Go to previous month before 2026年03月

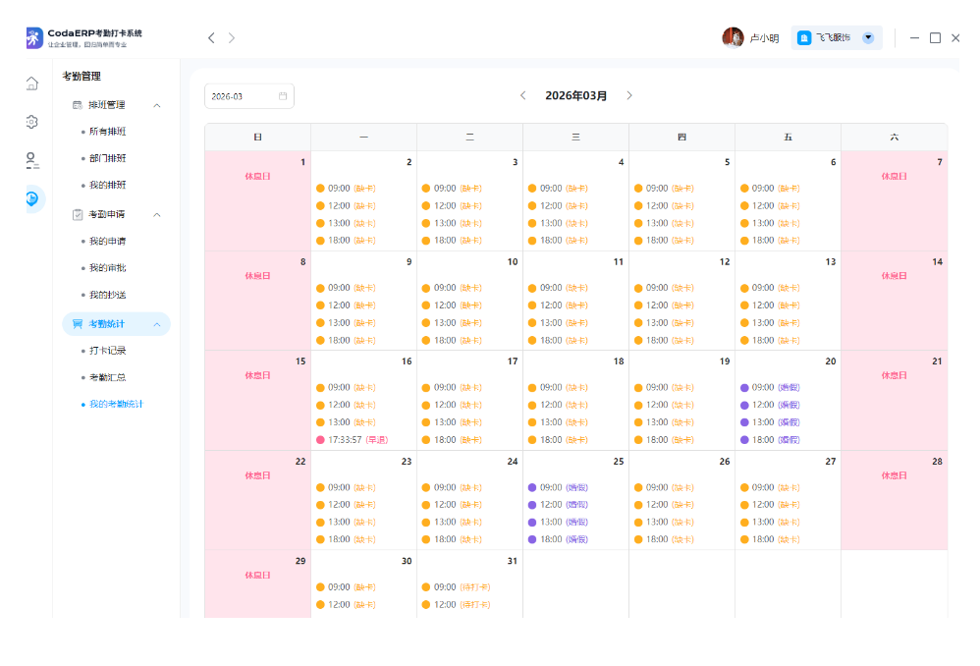(523, 95)
